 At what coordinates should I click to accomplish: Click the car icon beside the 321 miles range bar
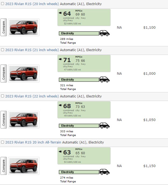coord(105,80)
